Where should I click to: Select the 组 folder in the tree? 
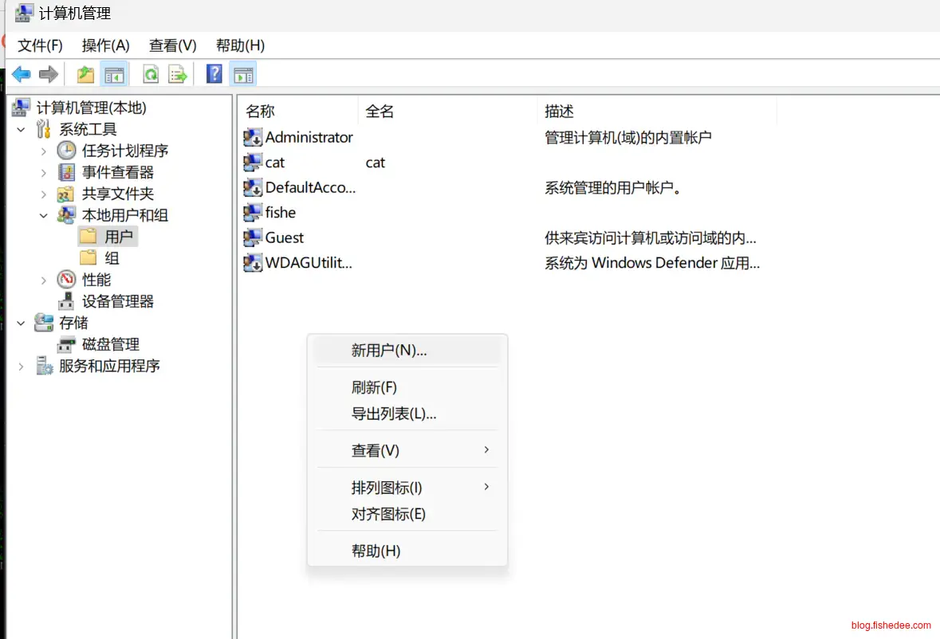pyautogui.click(x=112, y=258)
